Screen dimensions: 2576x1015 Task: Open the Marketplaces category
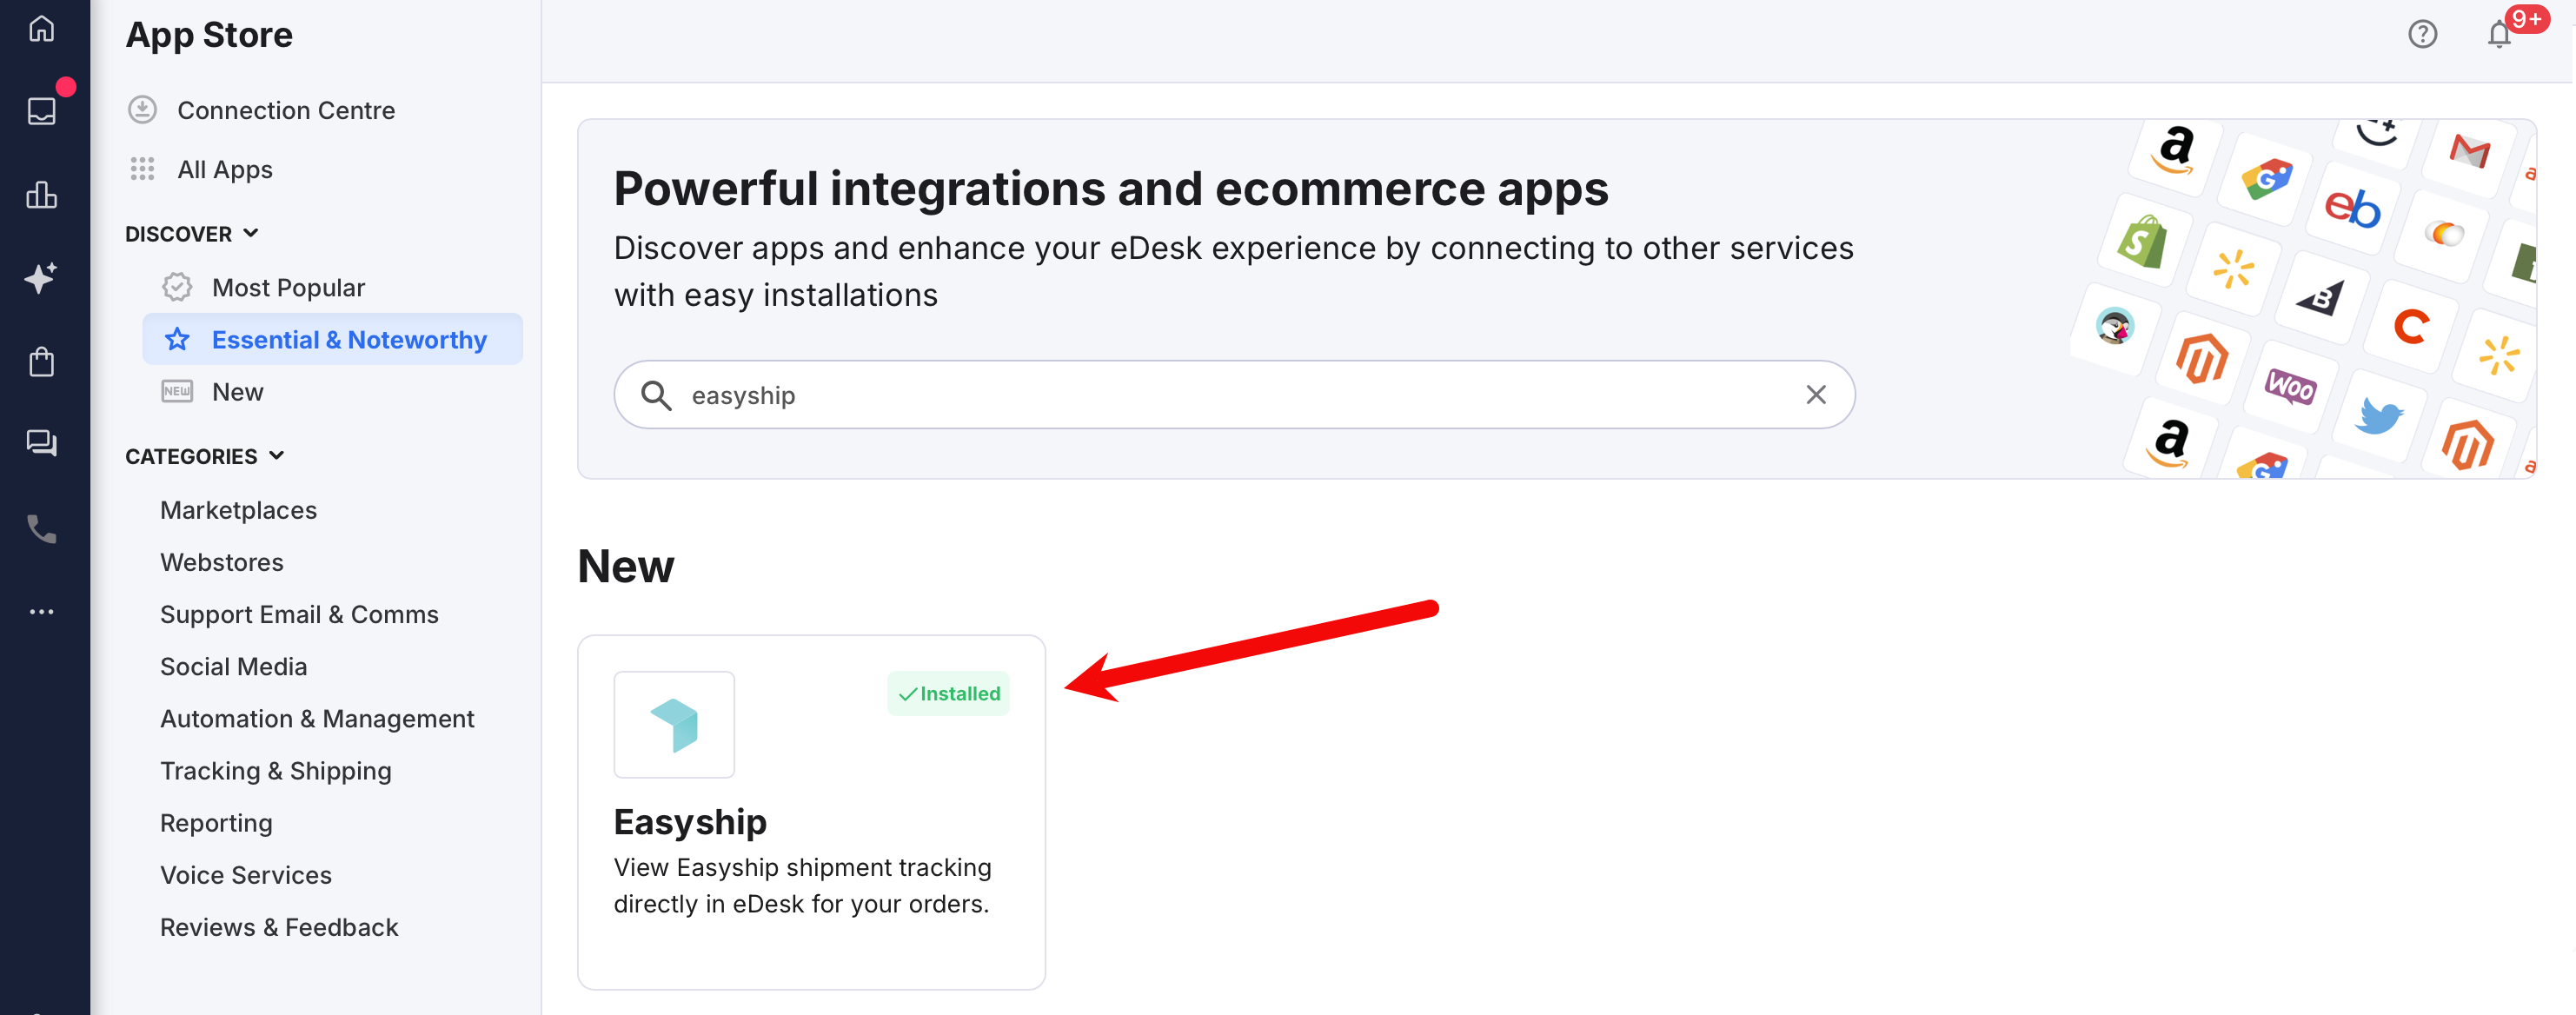[238, 510]
